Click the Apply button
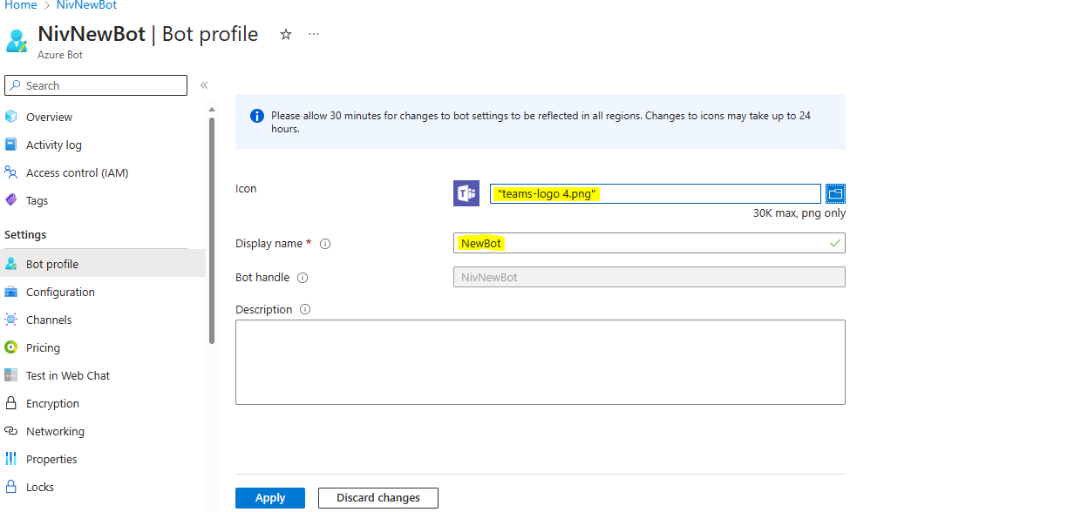The image size is (1088, 512). tap(270, 498)
